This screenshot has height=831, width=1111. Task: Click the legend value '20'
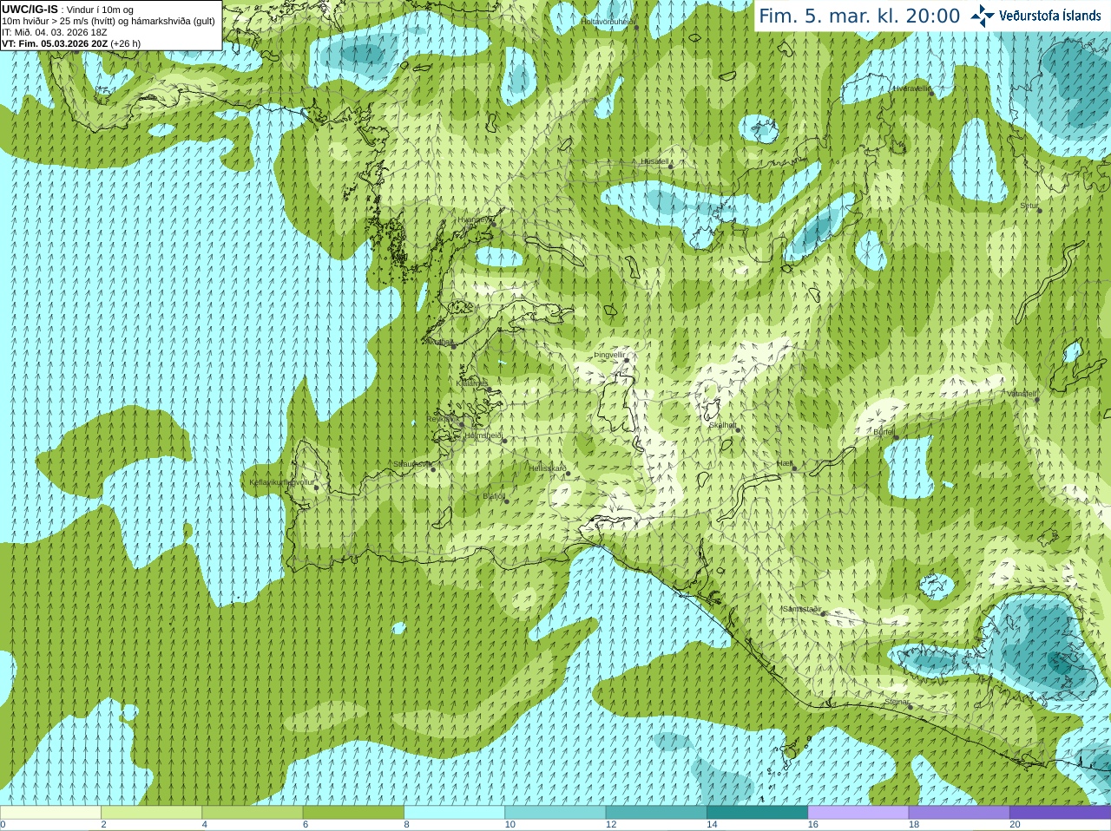(1015, 825)
